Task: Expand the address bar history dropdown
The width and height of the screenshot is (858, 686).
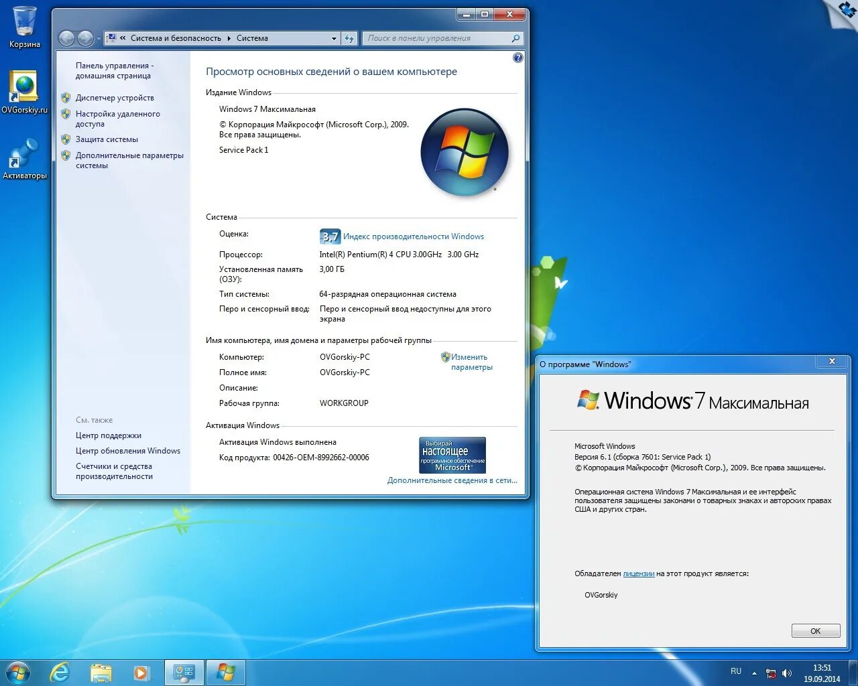Action: pyautogui.click(x=334, y=39)
